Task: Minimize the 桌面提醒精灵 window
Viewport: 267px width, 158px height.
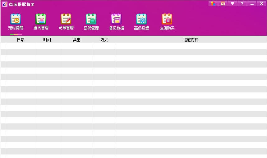Action: [x=252, y=4]
